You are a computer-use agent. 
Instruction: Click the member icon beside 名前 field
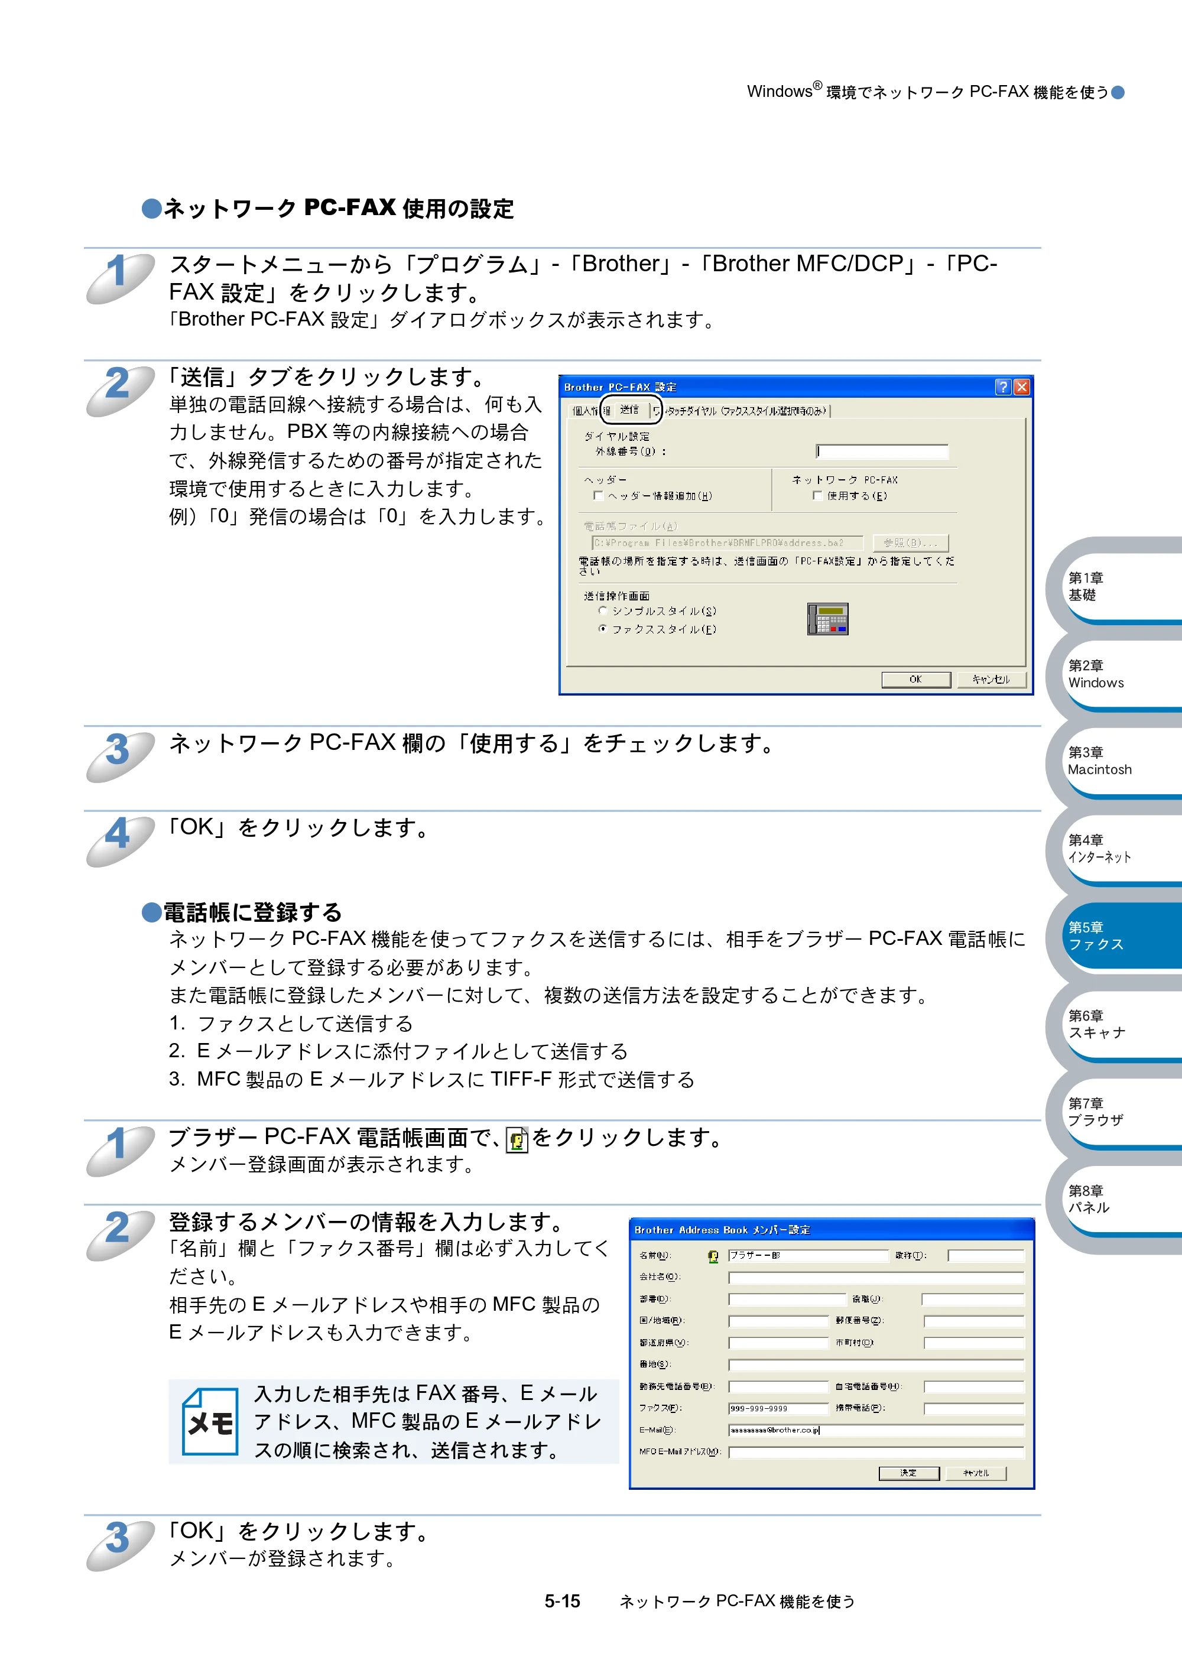coord(713,1256)
